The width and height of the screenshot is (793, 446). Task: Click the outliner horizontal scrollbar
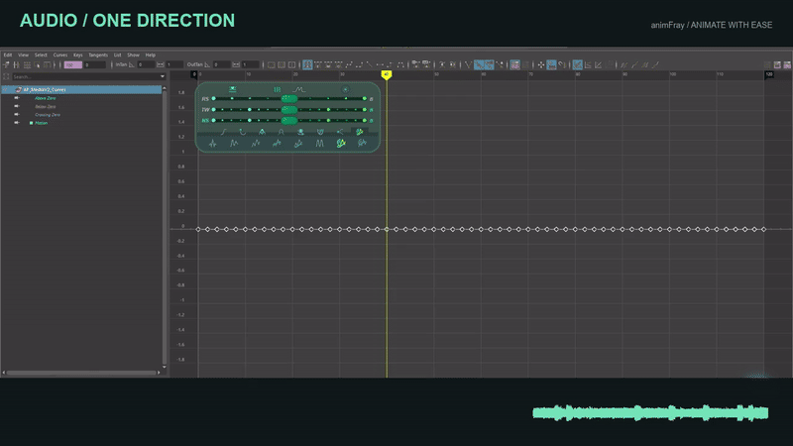click(81, 373)
